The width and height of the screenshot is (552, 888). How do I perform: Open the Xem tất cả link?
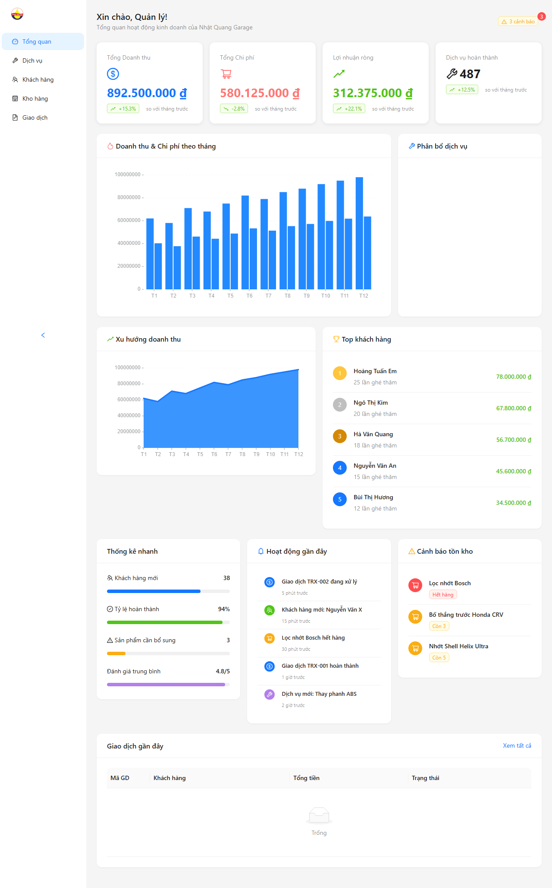click(517, 745)
